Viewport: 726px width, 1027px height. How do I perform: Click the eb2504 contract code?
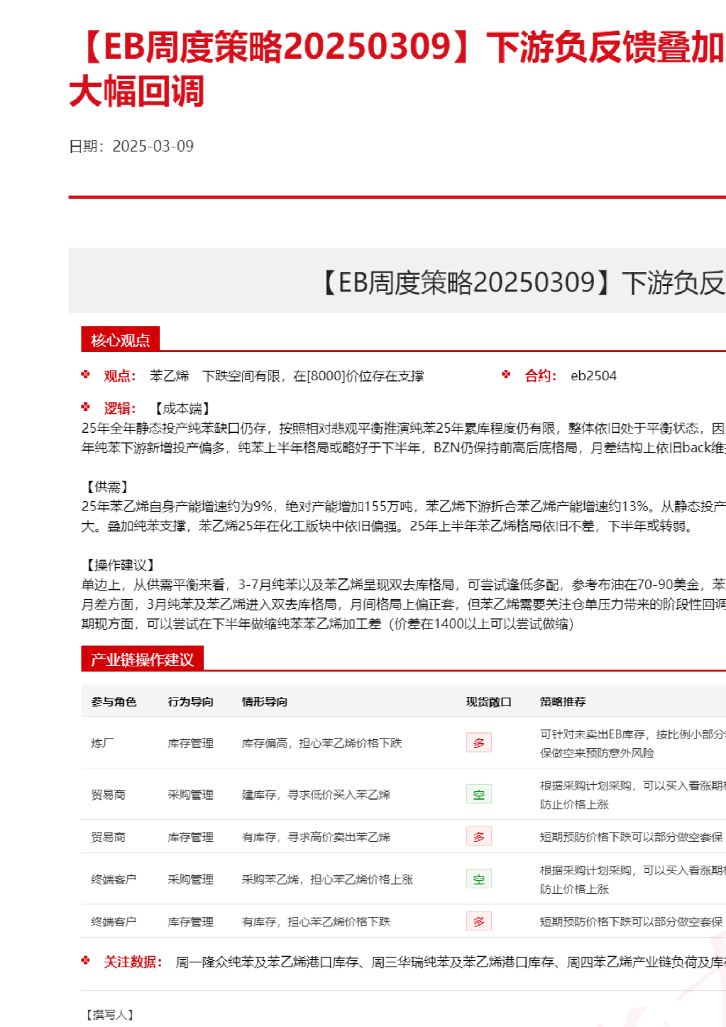click(x=593, y=375)
